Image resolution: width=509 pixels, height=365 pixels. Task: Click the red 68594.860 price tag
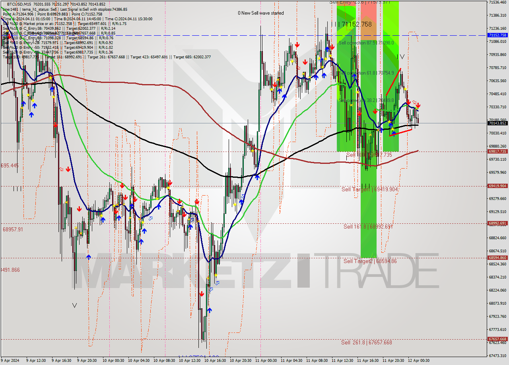(x=497, y=257)
